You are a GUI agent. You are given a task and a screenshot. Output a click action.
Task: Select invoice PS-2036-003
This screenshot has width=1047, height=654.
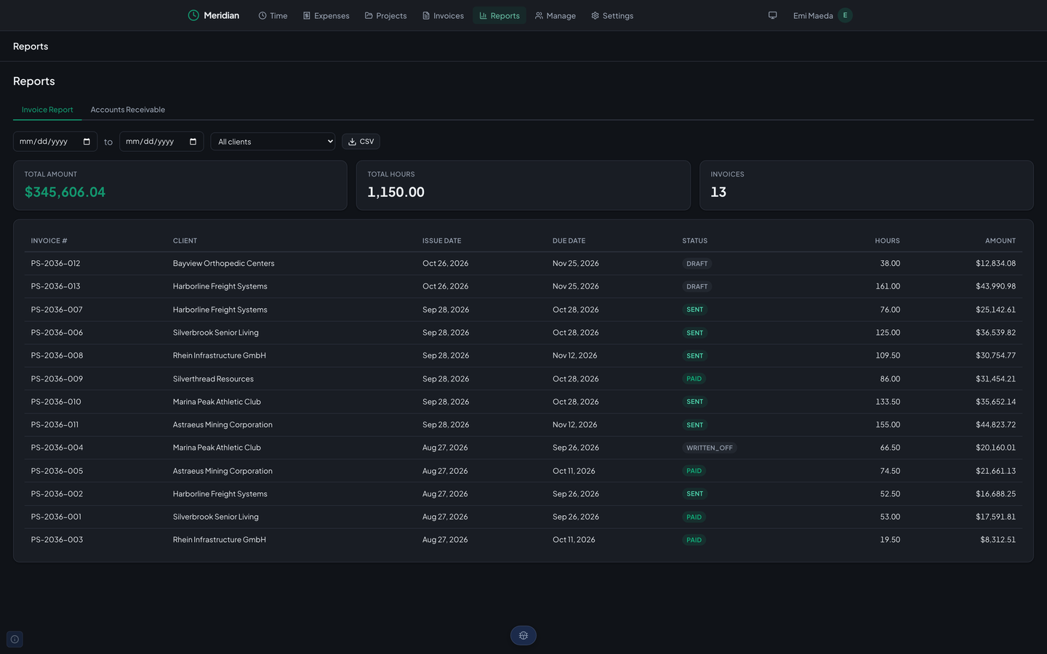tap(57, 540)
